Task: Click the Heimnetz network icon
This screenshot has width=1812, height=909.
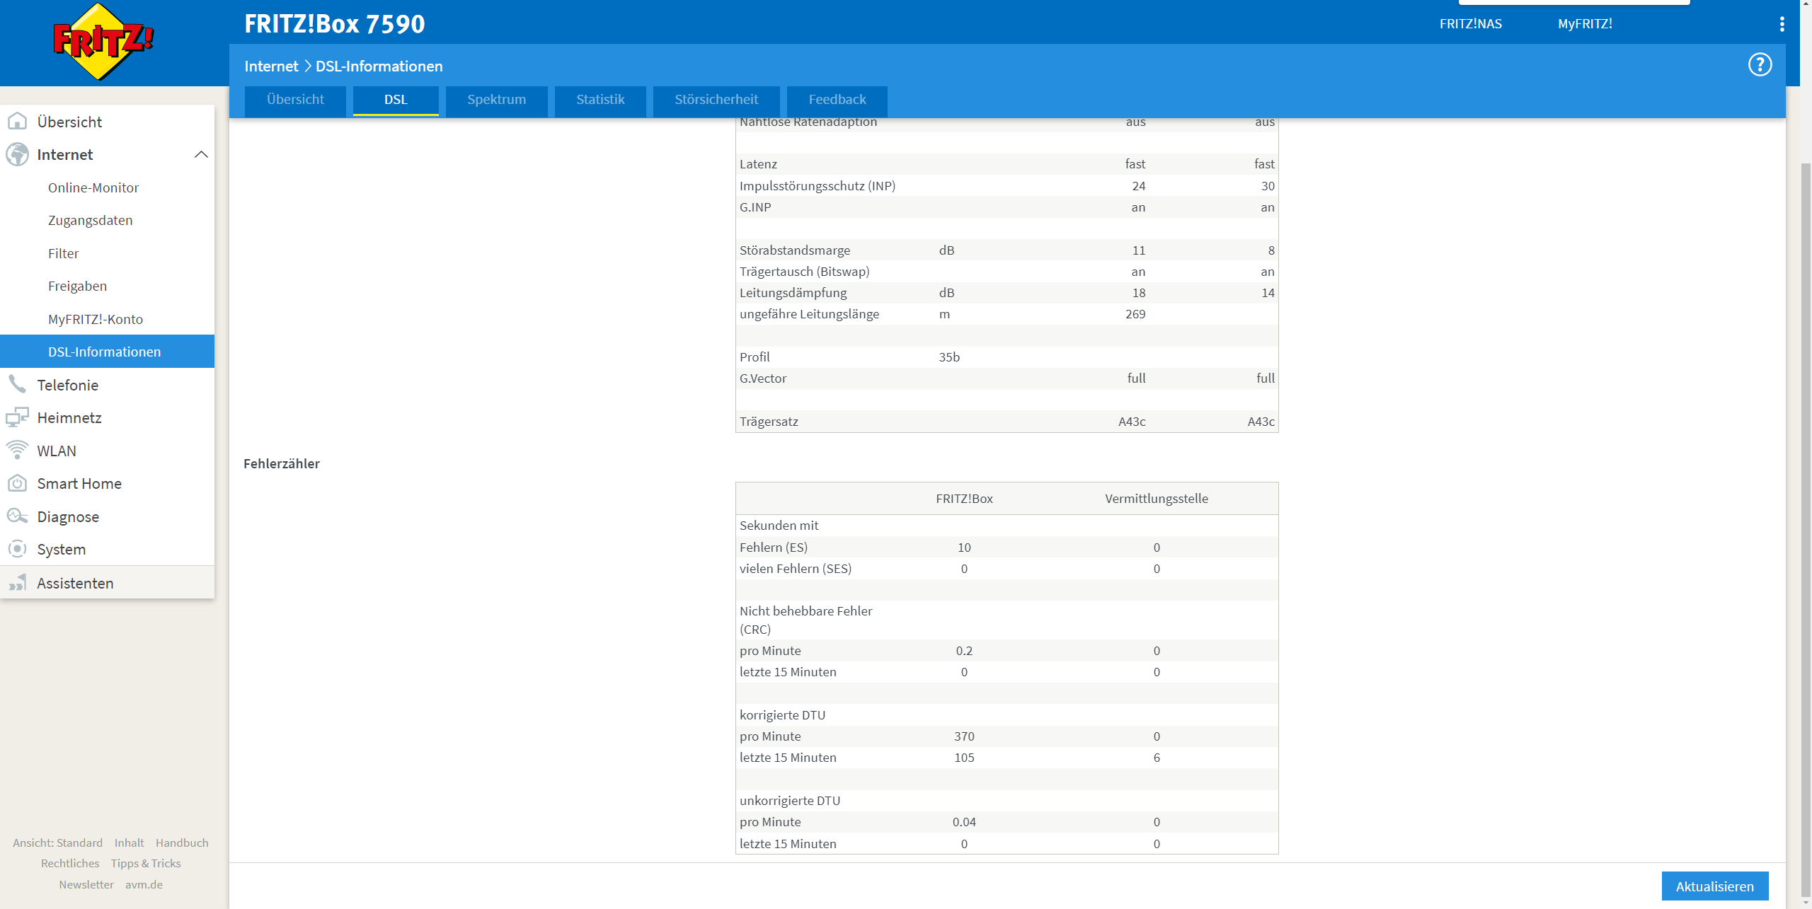Action: pyautogui.click(x=17, y=417)
